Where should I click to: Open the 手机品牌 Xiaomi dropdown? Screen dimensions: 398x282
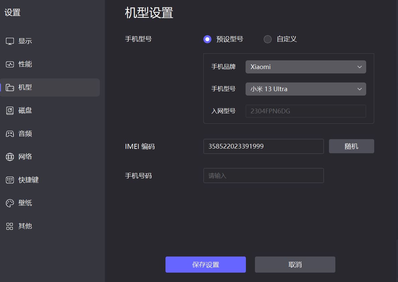306,67
